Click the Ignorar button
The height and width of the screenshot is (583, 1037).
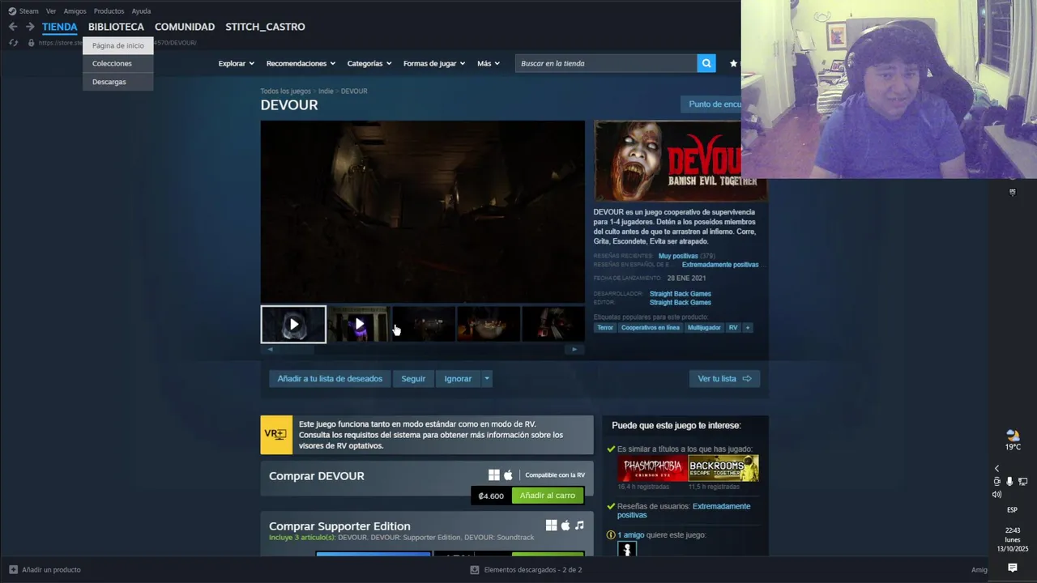pos(458,378)
